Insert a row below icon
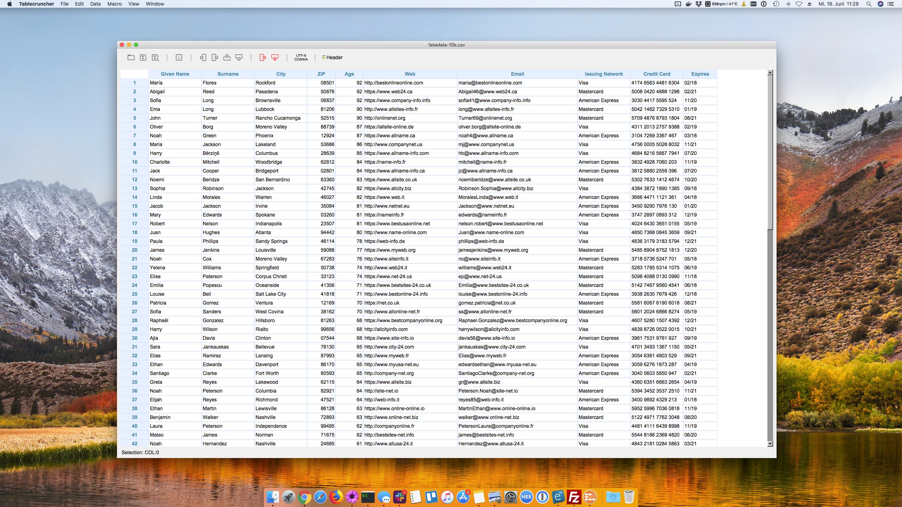 239,57
